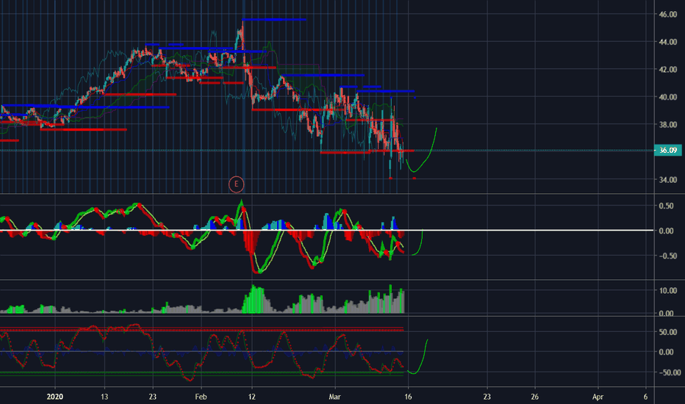
Task: Click the 50.00 oscillator scale label
Action: pos(668,332)
